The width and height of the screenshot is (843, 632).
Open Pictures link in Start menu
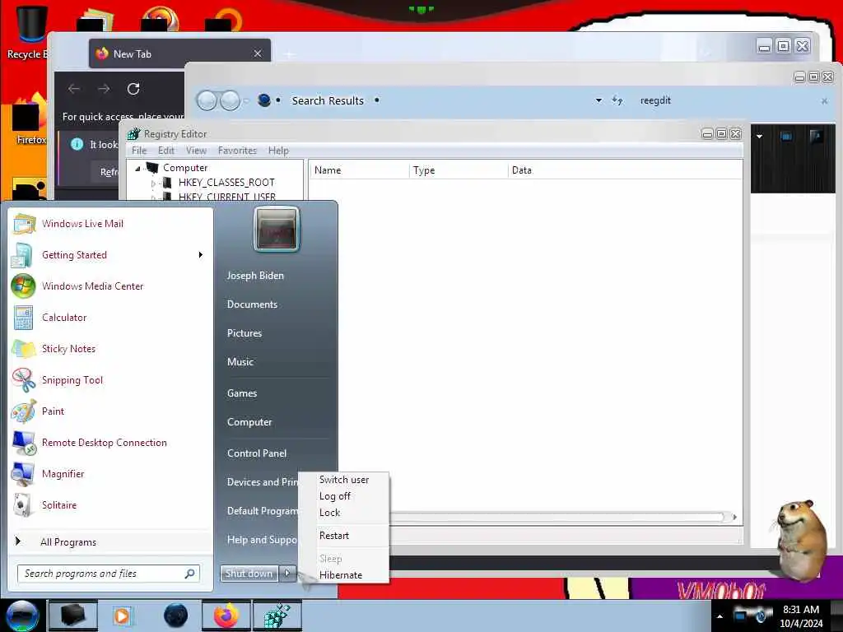pyautogui.click(x=245, y=333)
